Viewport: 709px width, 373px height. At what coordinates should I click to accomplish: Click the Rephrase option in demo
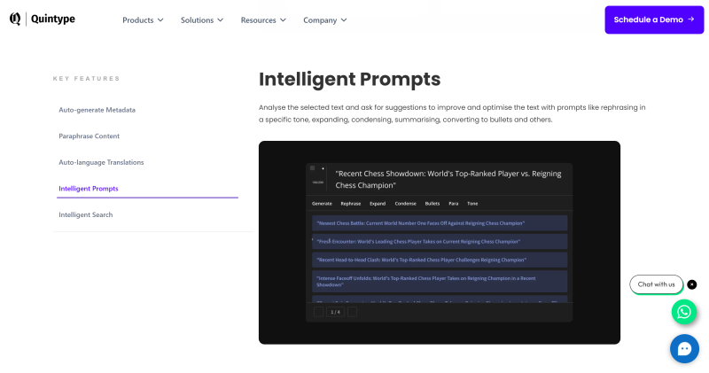(x=351, y=204)
